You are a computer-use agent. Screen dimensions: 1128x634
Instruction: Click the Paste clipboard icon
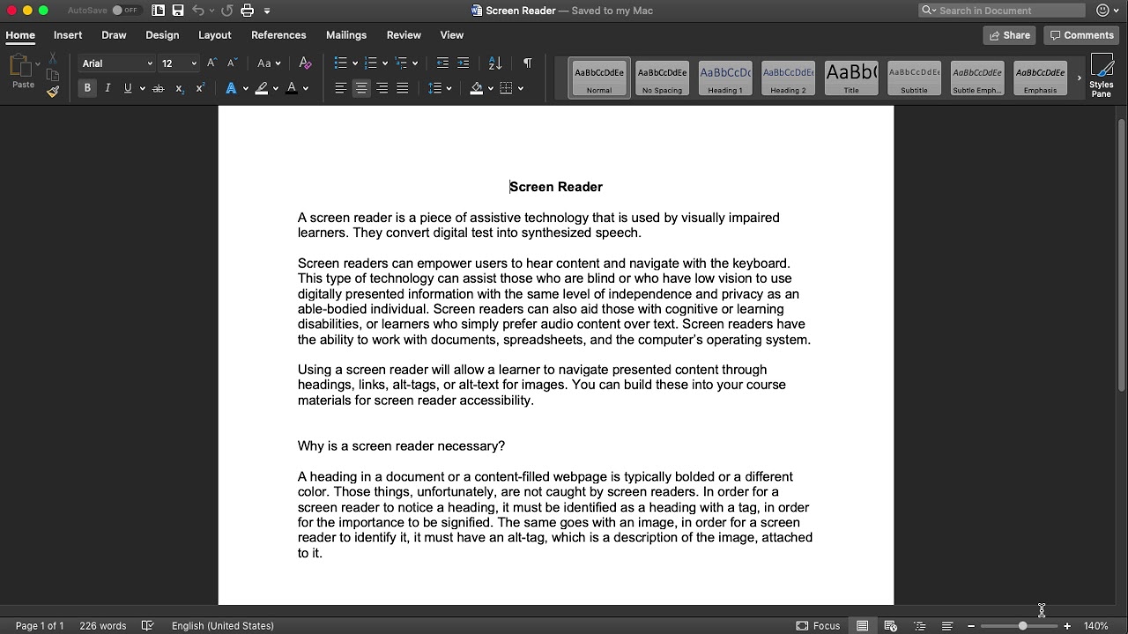click(x=21, y=65)
